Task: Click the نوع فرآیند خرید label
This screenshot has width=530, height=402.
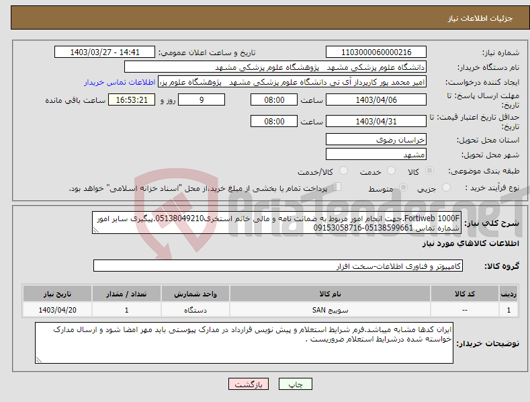Action: (492, 188)
